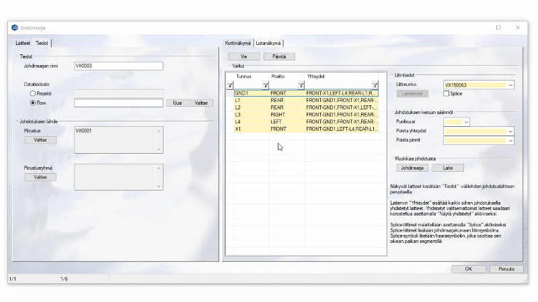
Task: Select the Projekti radio button
Action: 33,93
